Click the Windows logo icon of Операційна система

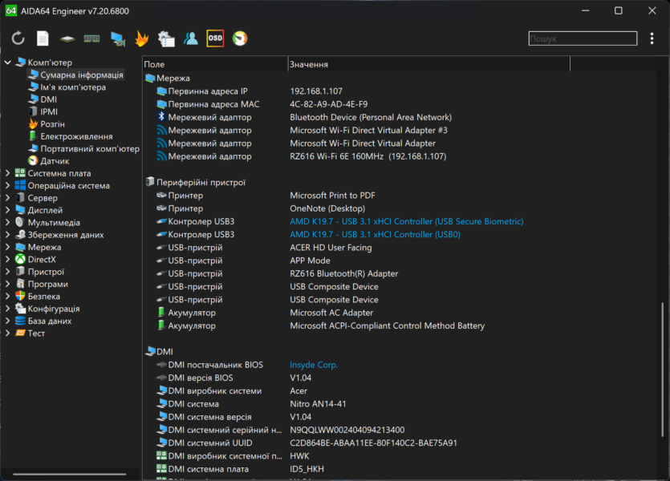20,185
